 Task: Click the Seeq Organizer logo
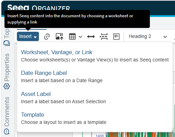(39, 8)
